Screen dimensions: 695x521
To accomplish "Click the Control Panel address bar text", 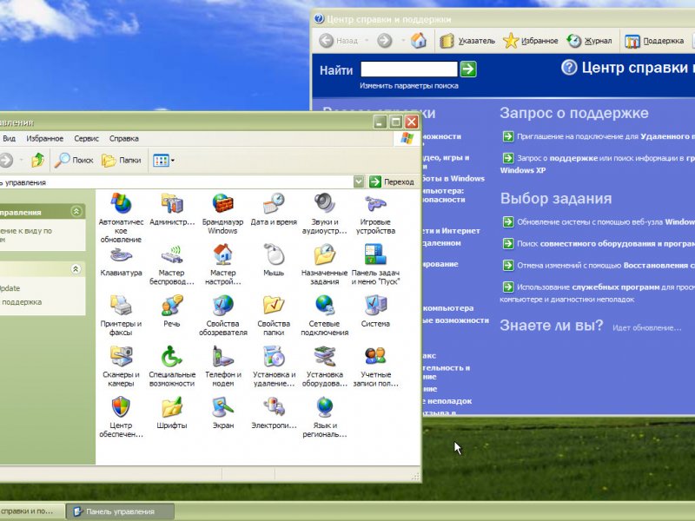I will (23, 182).
